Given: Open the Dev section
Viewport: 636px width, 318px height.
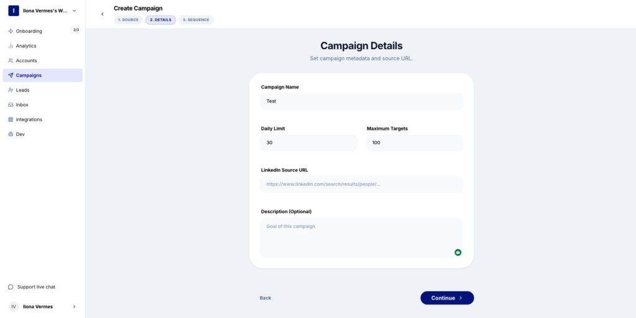Looking at the screenshot, I should coord(43,134).
